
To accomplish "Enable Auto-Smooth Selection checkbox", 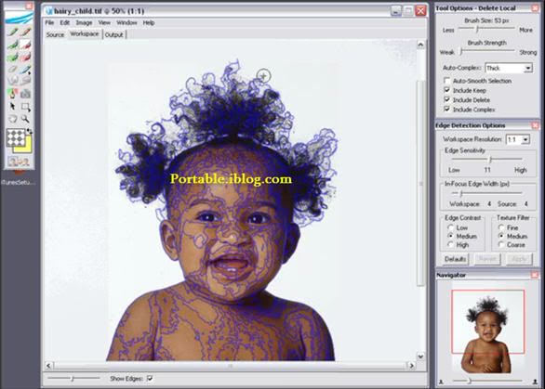I will 447,81.
